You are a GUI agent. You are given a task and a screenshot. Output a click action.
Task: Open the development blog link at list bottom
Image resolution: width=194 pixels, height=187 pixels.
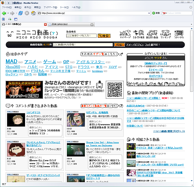(x=169, y=131)
